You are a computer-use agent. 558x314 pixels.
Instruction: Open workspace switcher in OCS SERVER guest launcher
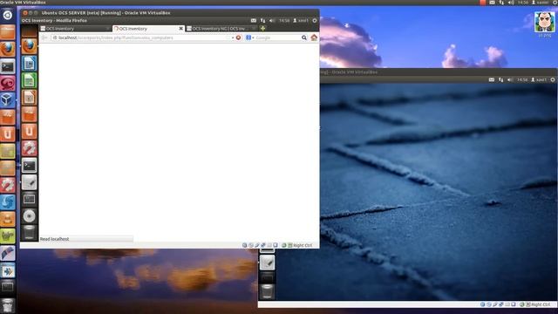[x=29, y=199]
